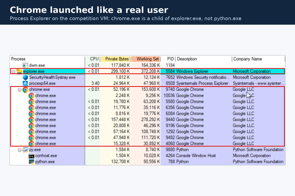The height and width of the screenshot is (196, 295).
Task: Click Google LLC in PID 4060 row
Action: 243,143
